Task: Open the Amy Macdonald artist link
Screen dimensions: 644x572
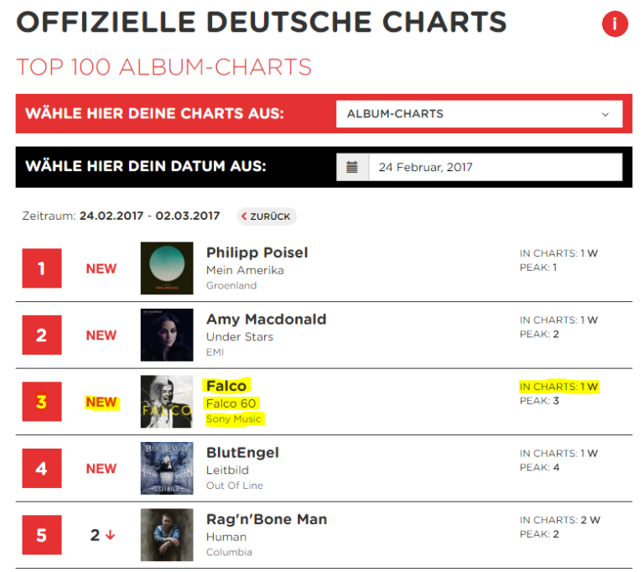Action: pos(266,320)
